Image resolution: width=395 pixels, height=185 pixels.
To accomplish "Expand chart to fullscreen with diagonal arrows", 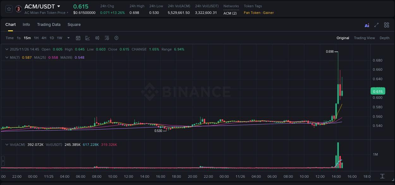I will click(376, 25).
